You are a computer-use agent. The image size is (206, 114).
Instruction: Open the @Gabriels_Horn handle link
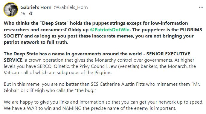click(71, 7)
